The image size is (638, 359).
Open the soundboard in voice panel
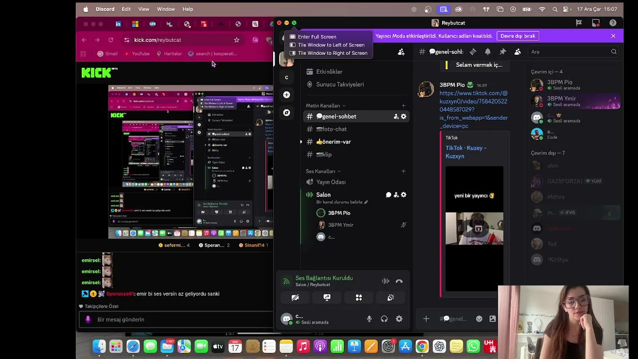click(x=391, y=298)
